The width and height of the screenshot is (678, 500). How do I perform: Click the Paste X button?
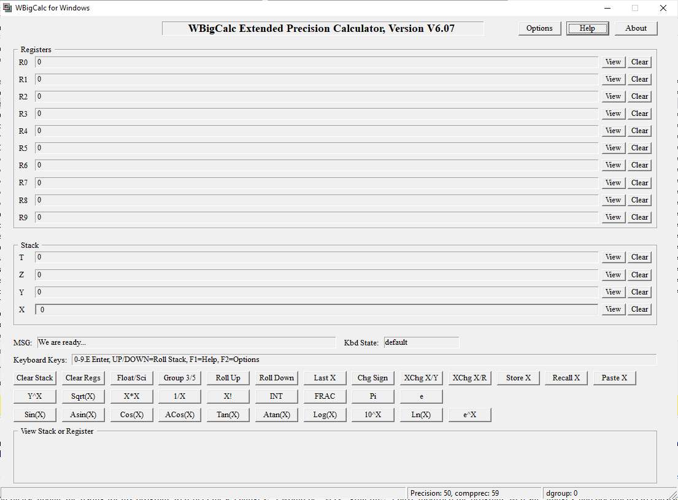click(614, 378)
